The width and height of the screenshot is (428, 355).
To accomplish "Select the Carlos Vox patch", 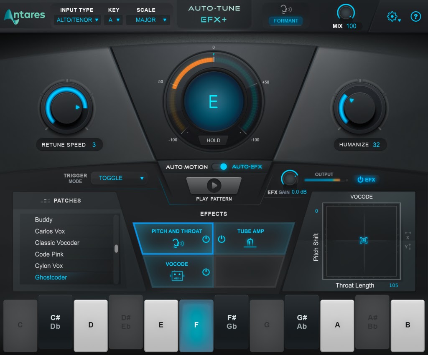I will 50,231.
